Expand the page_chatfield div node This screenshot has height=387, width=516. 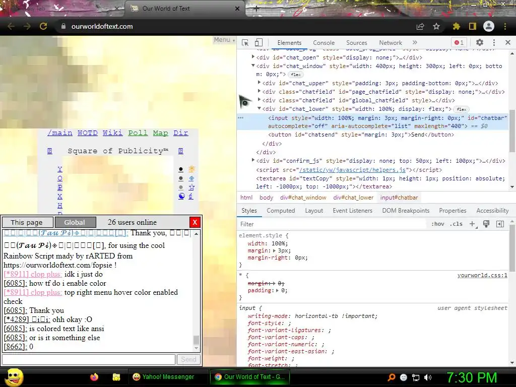pyautogui.click(x=259, y=91)
